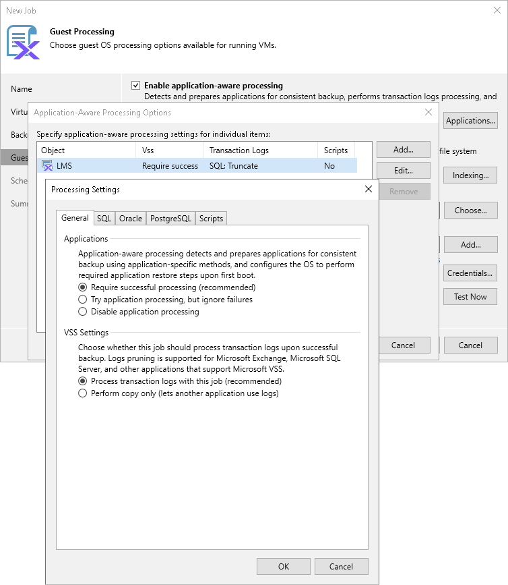Open the Scripts tab

point(211,219)
